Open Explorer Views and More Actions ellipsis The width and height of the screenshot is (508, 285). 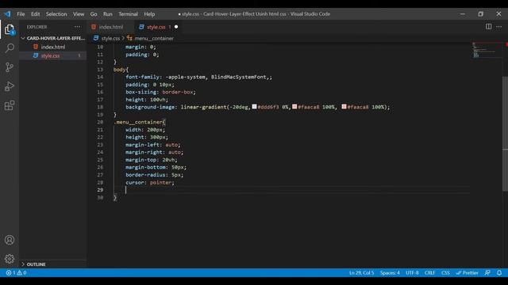(77, 27)
